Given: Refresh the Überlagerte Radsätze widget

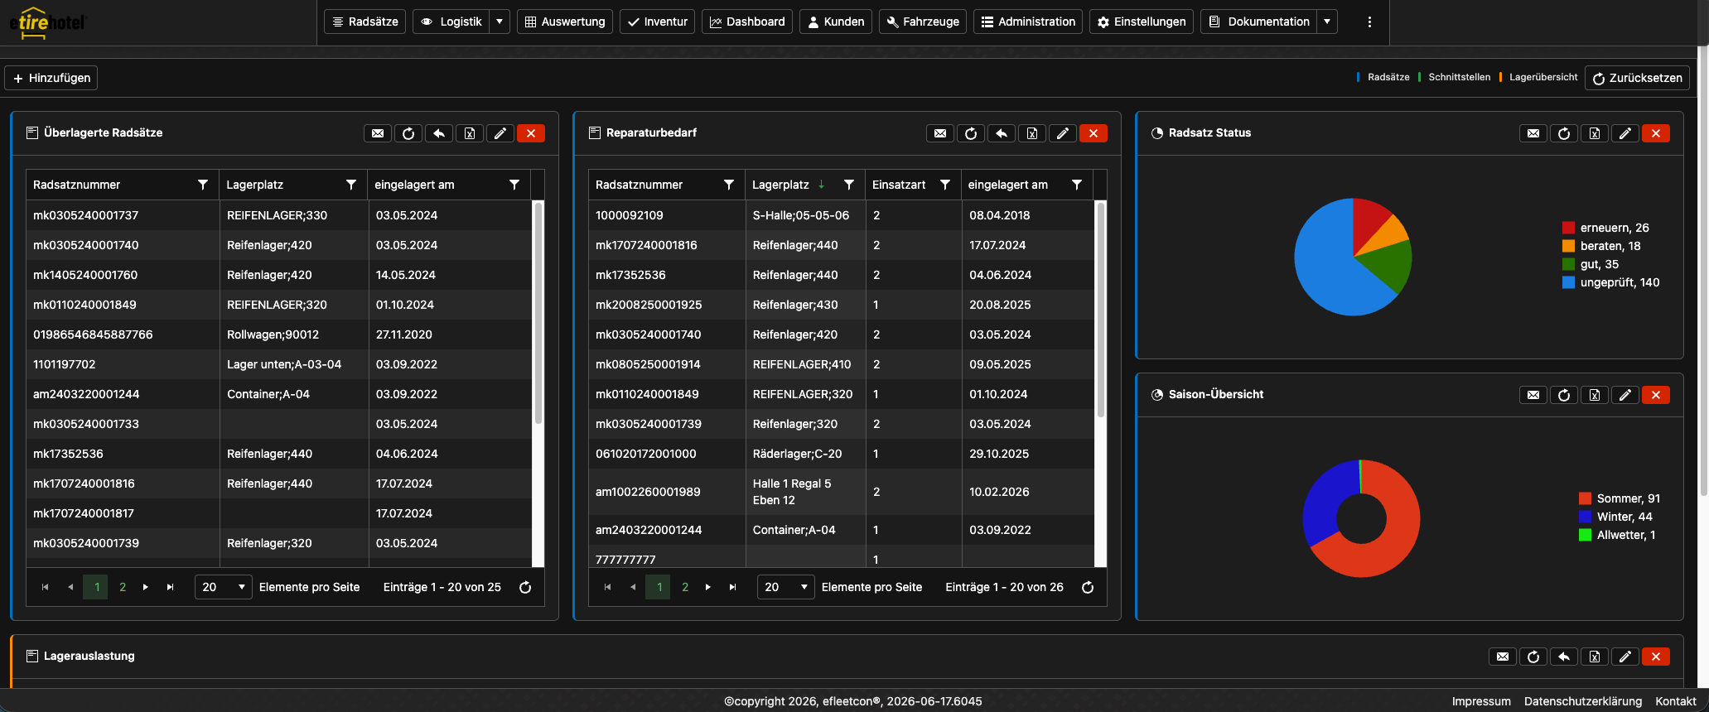Looking at the screenshot, I should [408, 133].
